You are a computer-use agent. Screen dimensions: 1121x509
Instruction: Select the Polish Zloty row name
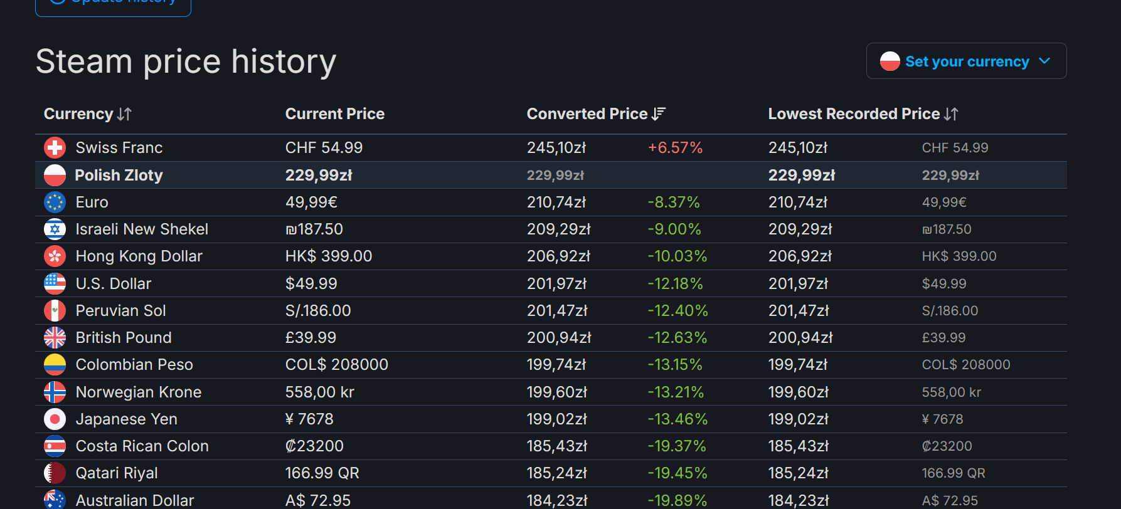[119, 176]
